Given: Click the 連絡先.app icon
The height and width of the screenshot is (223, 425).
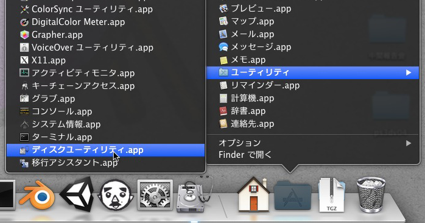Looking at the screenshot, I should point(223,124).
